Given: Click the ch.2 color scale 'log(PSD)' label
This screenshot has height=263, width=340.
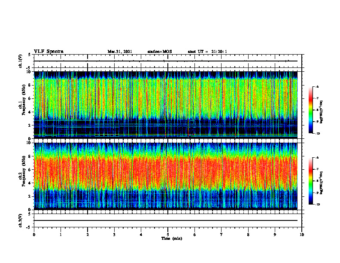Looking at the screenshot, I should coord(322,183).
